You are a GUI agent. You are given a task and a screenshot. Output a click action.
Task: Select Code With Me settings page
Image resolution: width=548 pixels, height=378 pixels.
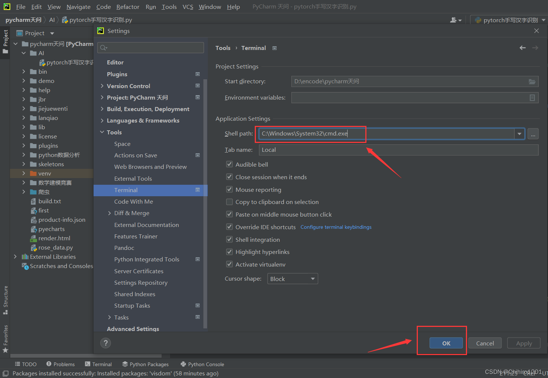[133, 201]
